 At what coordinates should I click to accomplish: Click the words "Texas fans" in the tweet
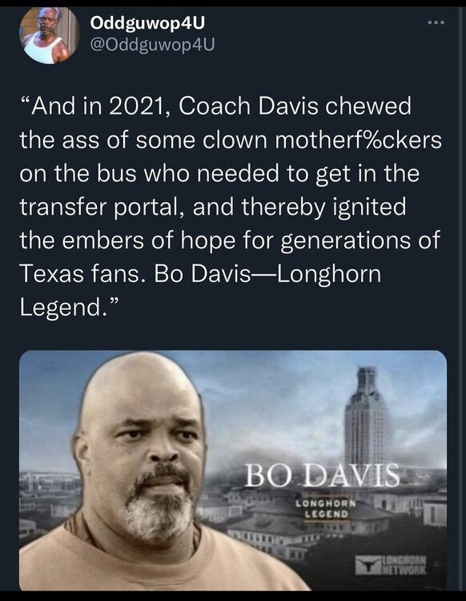coord(79,274)
